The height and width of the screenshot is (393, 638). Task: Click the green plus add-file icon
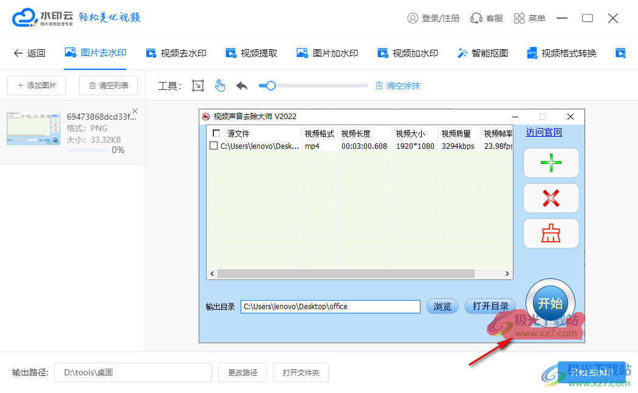coord(551,163)
